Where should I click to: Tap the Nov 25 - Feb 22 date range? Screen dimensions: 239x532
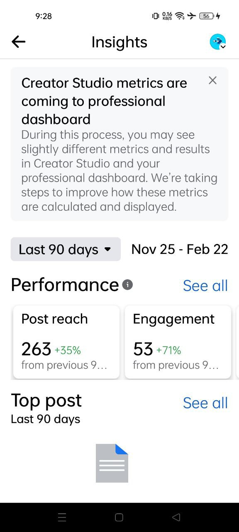180,249
